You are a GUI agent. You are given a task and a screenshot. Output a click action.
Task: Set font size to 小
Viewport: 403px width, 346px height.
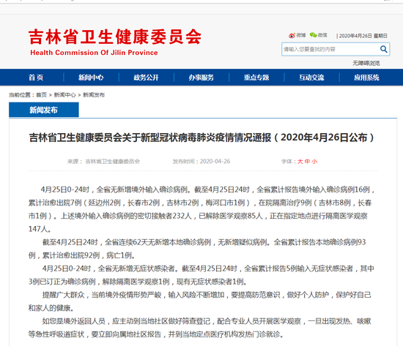314,162
